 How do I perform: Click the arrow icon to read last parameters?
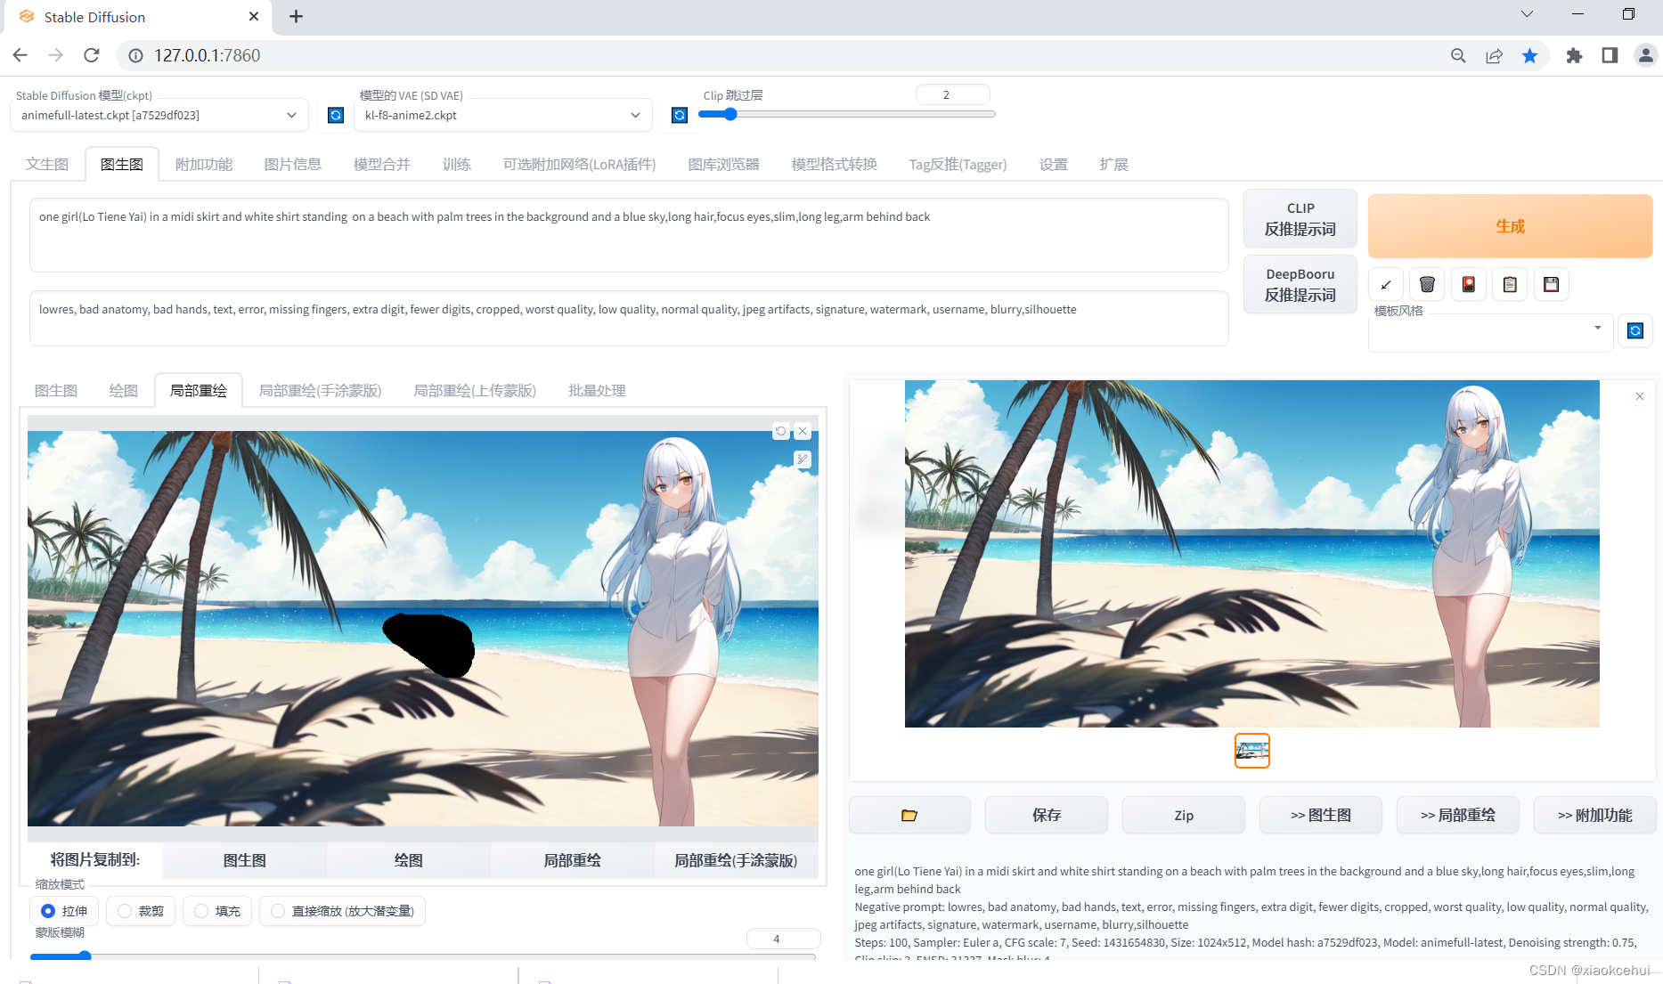point(1386,284)
